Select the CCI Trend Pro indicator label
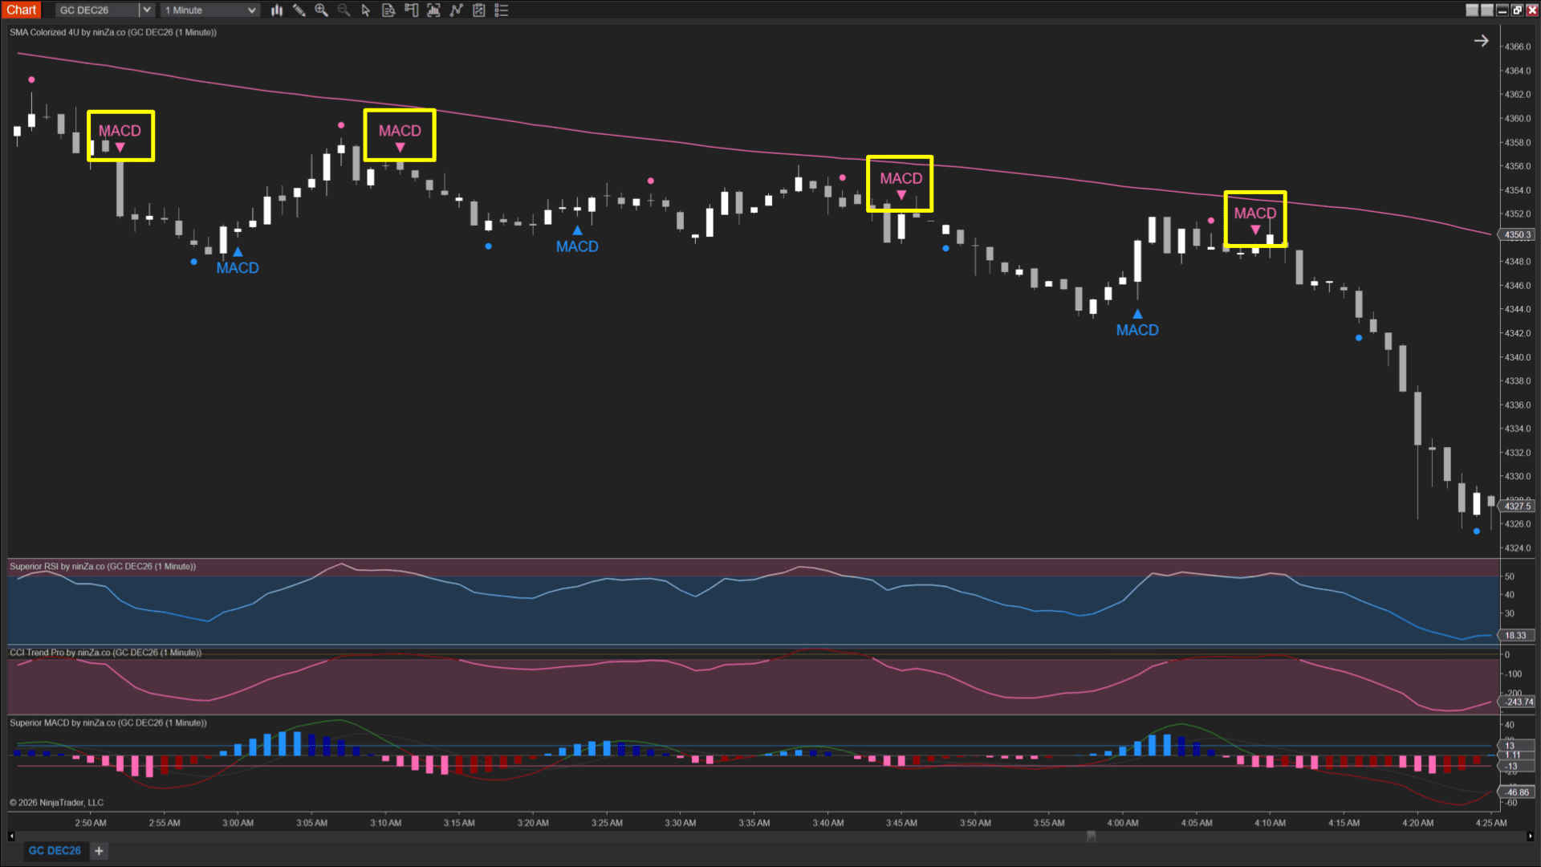The width and height of the screenshot is (1541, 867). pos(105,653)
